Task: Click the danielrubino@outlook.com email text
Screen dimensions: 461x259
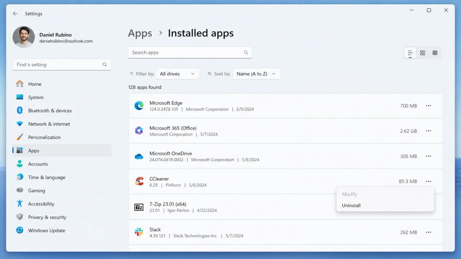Action: pos(66,41)
